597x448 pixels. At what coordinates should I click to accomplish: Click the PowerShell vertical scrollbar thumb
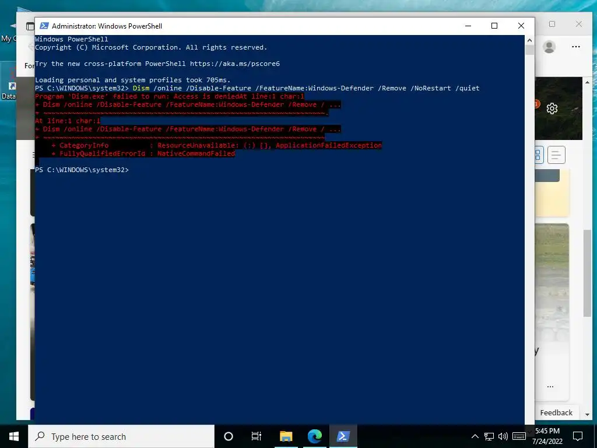click(x=529, y=50)
